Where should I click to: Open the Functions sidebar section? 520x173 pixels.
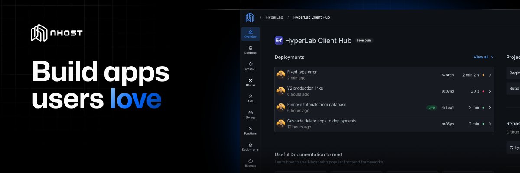click(x=250, y=130)
